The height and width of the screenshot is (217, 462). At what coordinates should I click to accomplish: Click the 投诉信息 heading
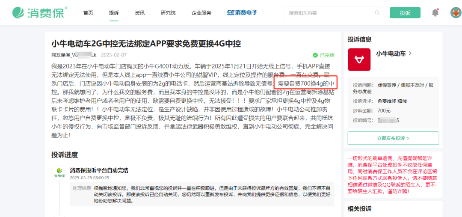[359, 39]
